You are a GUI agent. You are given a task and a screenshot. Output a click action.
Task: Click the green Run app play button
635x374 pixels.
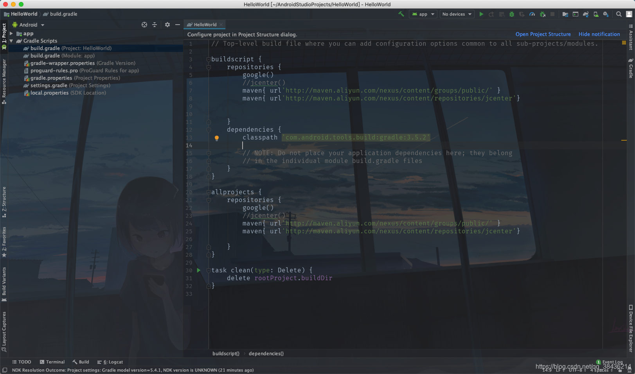pyautogui.click(x=481, y=14)
